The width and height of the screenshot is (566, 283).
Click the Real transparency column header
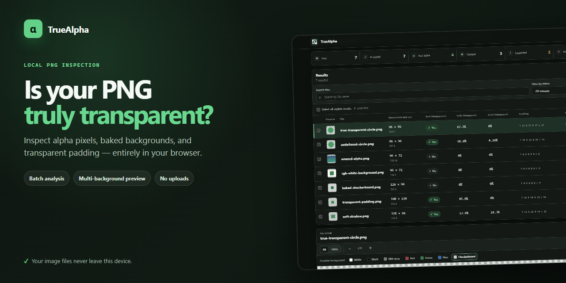[x=436, y=116]
